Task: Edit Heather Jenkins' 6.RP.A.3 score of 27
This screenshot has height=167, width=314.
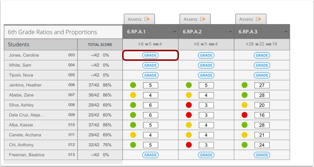Action: 262,85
